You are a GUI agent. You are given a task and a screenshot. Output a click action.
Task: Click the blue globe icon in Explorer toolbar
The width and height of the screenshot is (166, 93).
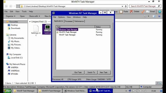tap(160, 11)
